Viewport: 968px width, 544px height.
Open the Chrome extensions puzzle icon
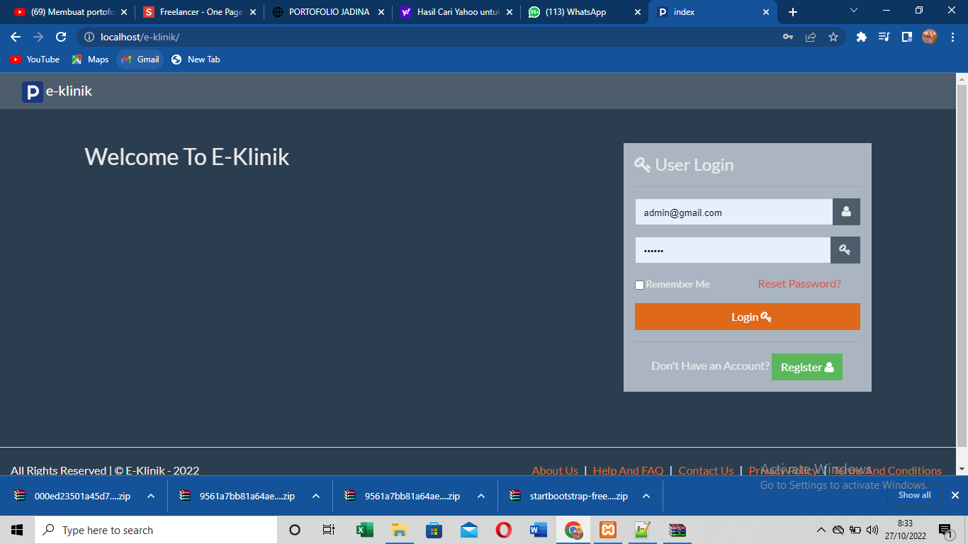[862, 37]
